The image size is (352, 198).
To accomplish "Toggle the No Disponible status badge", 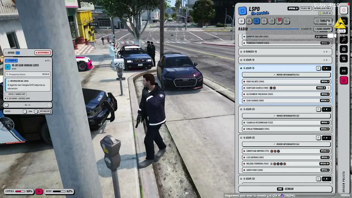I will 42,53.
